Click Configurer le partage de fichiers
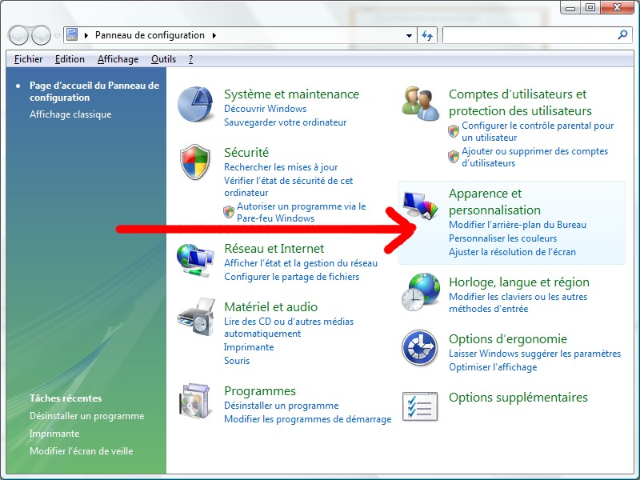 [291, 277]
